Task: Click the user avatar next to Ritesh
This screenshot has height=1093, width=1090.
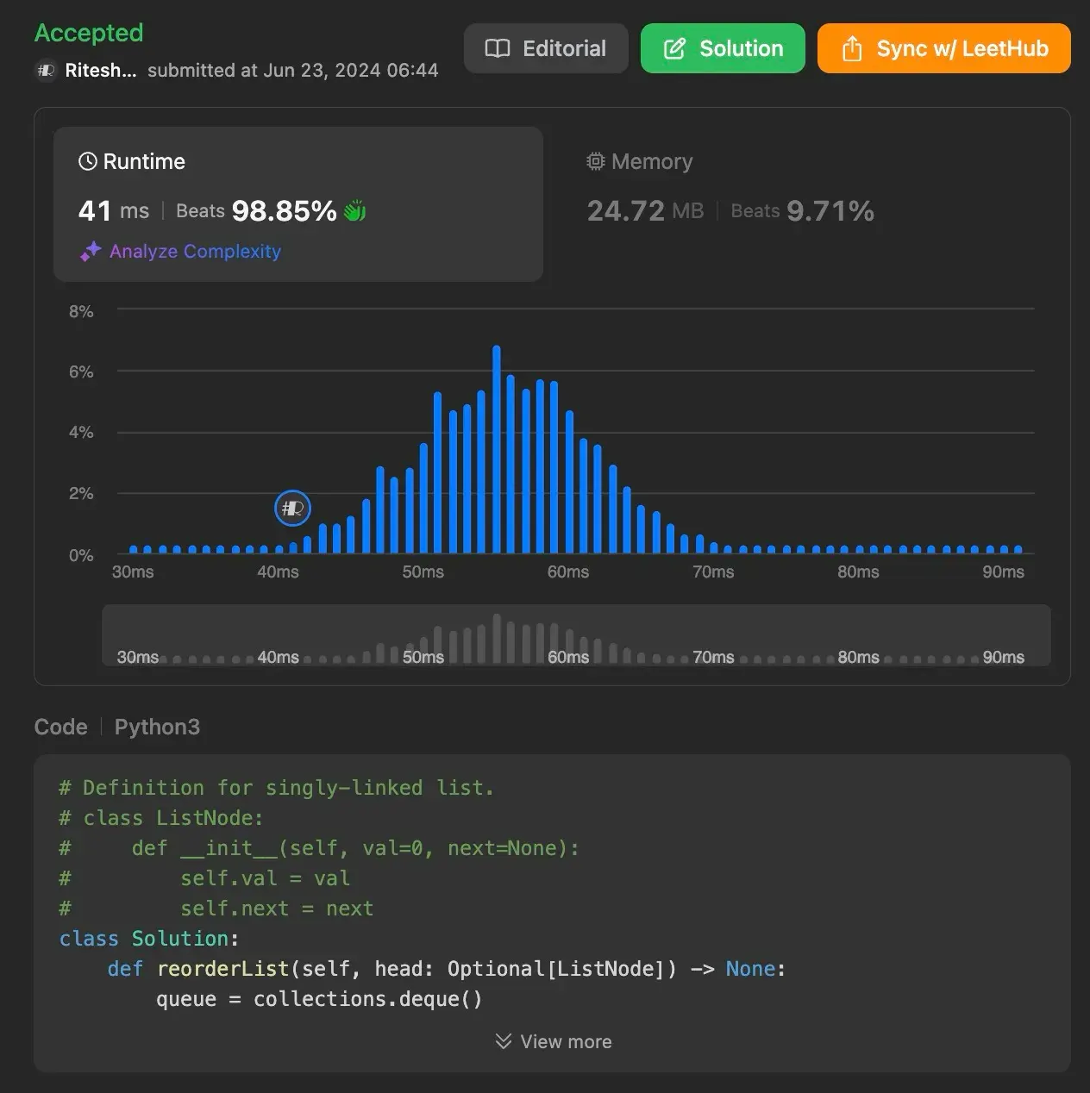Action: (x=46, y=71)
